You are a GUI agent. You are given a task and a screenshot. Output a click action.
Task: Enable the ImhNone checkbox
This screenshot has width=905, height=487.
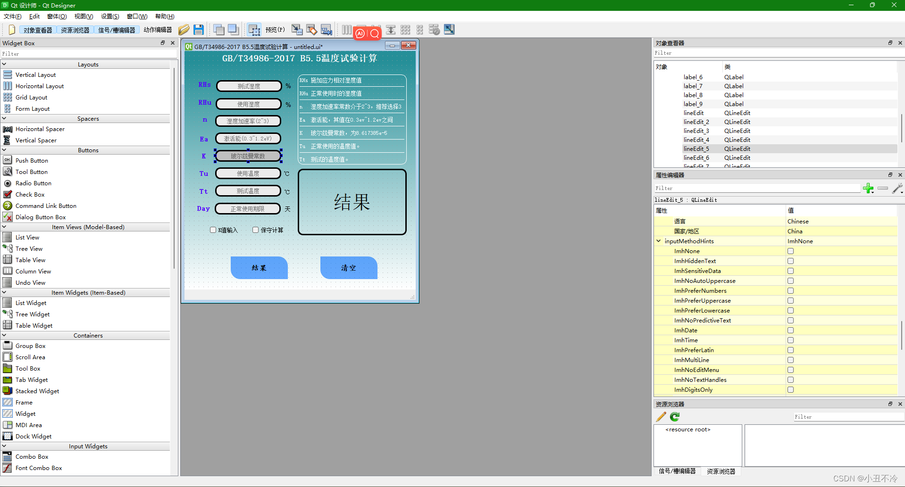pos(790,251)
